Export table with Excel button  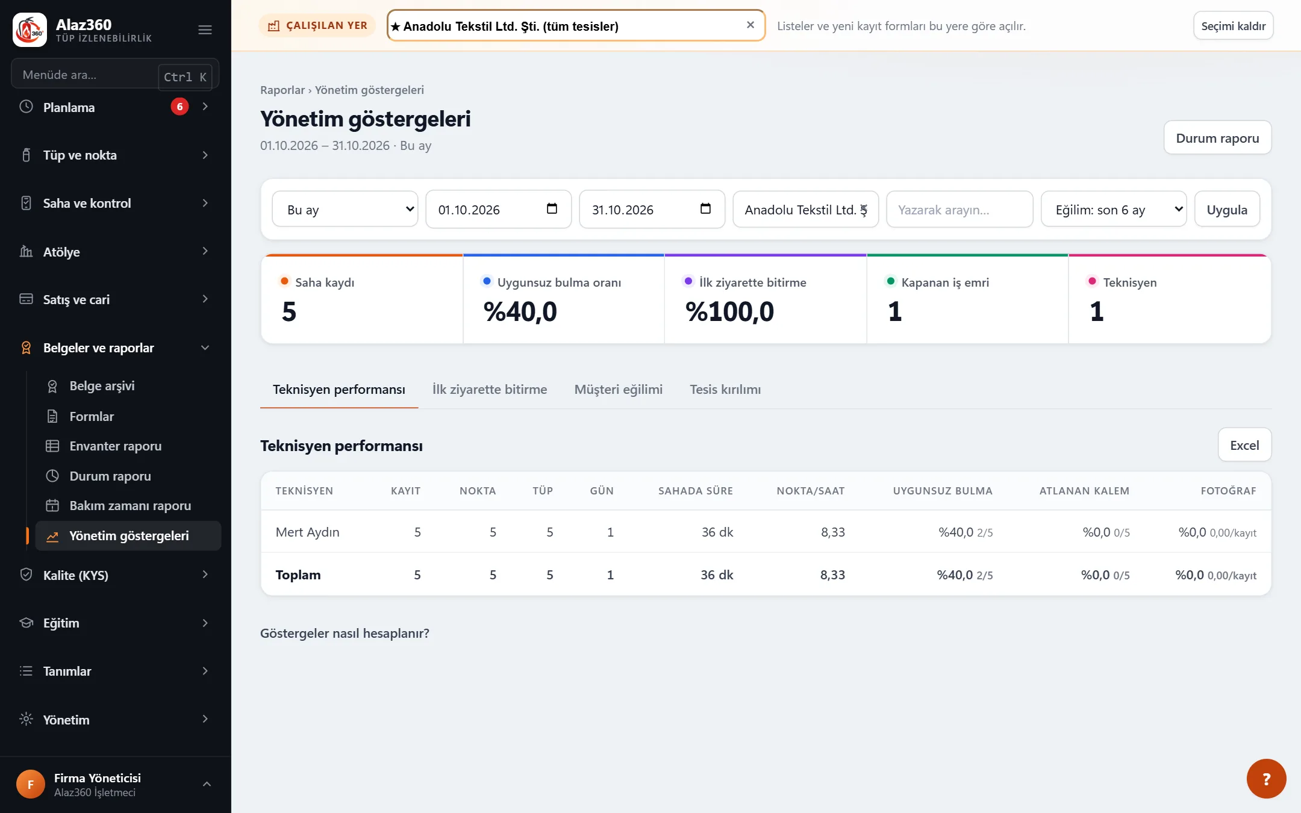(1244, 445)
